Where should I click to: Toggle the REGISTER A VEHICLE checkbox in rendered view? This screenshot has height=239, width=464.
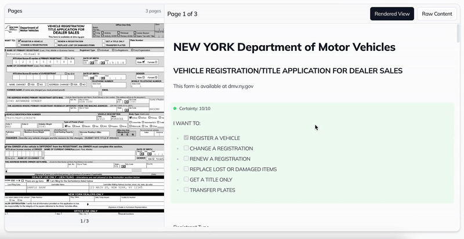pyautogui.click(x=186, y=138)
